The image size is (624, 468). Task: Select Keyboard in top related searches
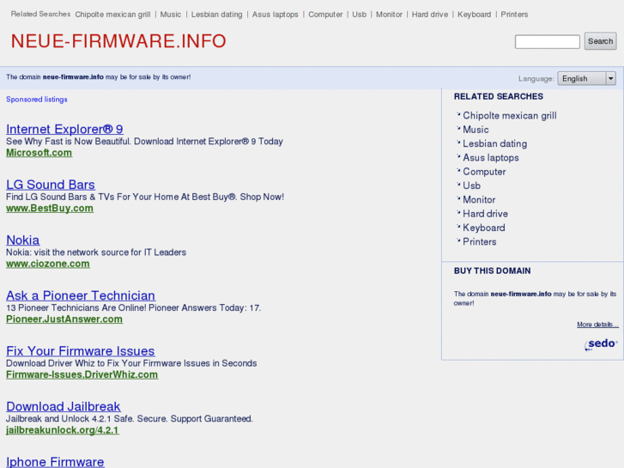coord(474,15)
